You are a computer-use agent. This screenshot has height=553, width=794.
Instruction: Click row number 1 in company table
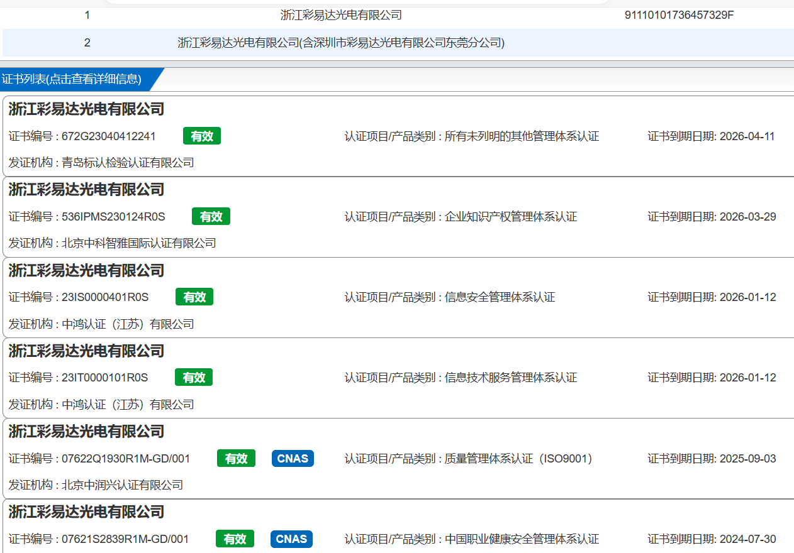coord(87,15)
